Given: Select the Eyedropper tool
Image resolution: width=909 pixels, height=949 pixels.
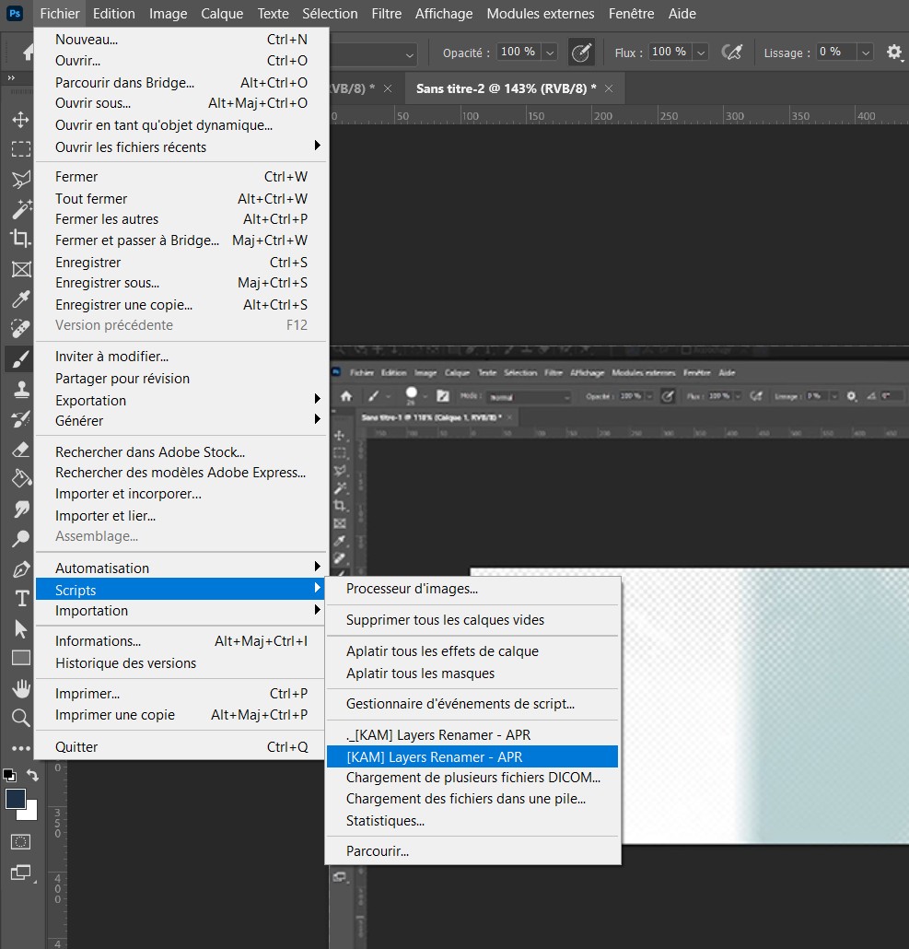Looking at the screenshot, I should click(x=20, y=299).
